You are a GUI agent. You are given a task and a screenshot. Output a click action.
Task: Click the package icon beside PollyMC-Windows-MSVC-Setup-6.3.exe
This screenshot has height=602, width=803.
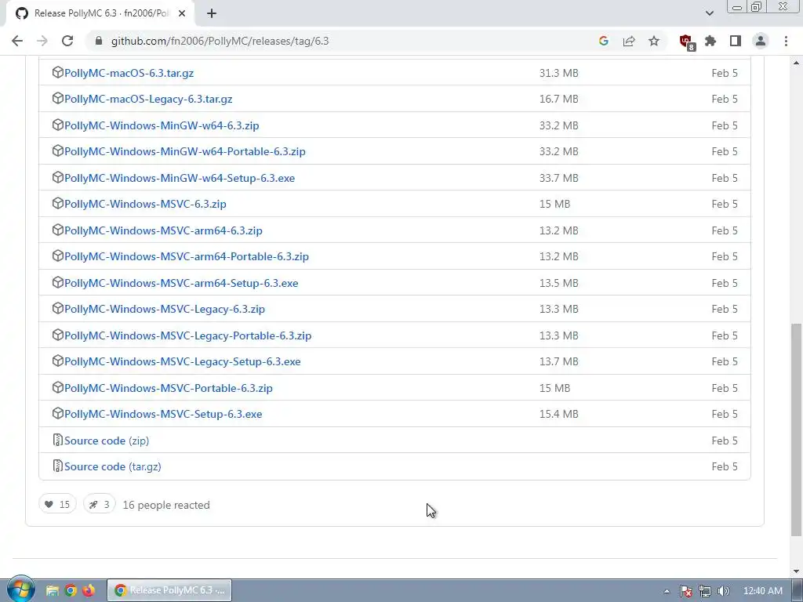(x=58, y=413)
